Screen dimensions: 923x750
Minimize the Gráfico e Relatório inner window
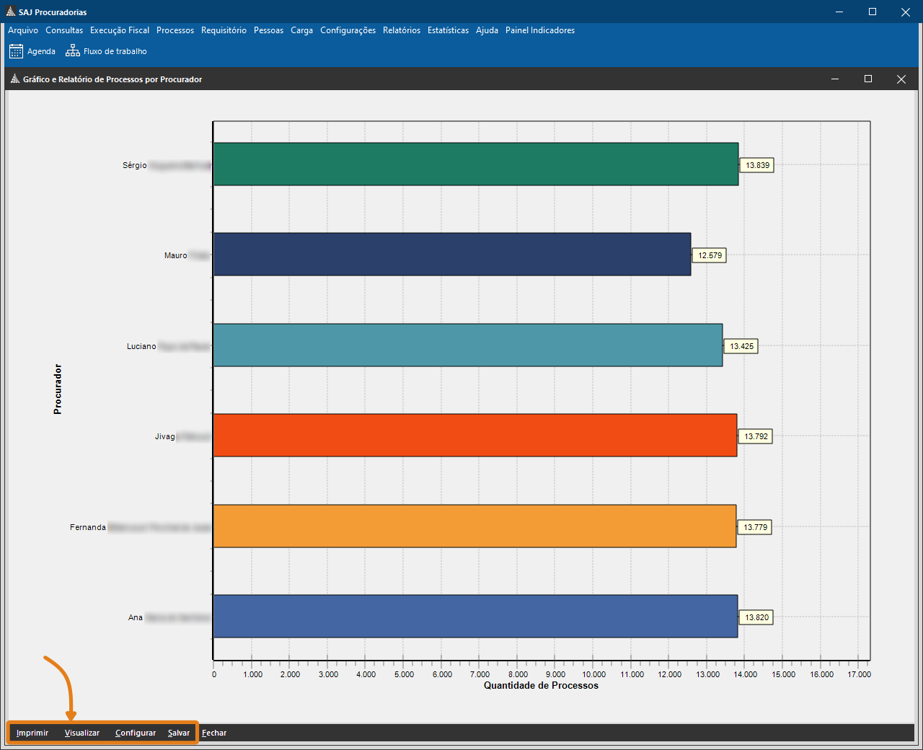click(835, 79)
